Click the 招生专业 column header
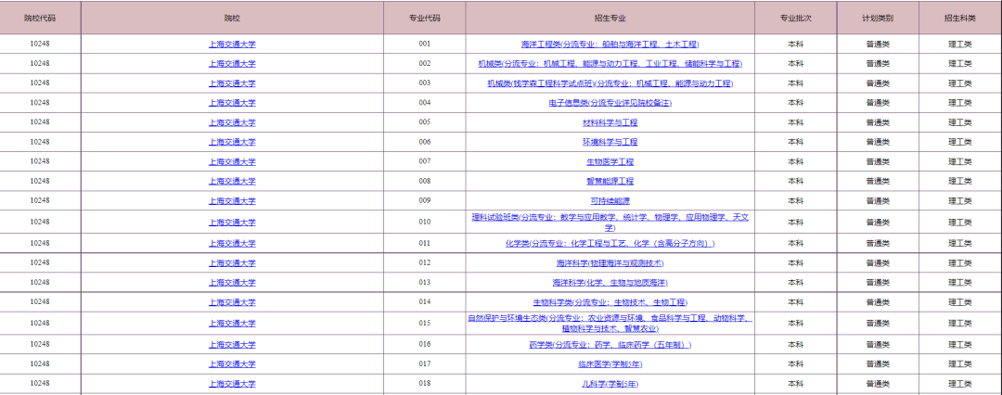The height and width of the screenshot is (395, 1002). click(610, 18)
